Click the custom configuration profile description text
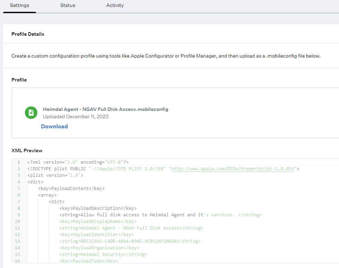Screen dimensions: 339x268 click(x=166, y=56)
